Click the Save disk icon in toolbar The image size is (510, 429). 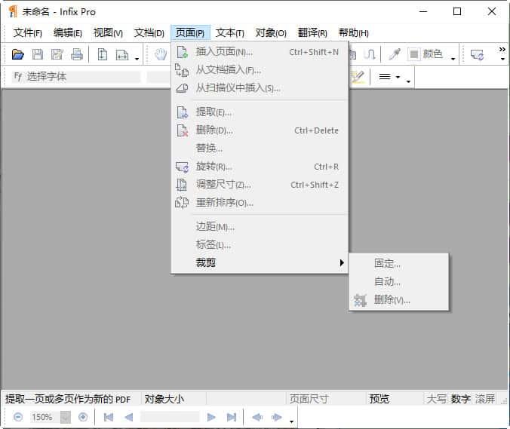38,54
